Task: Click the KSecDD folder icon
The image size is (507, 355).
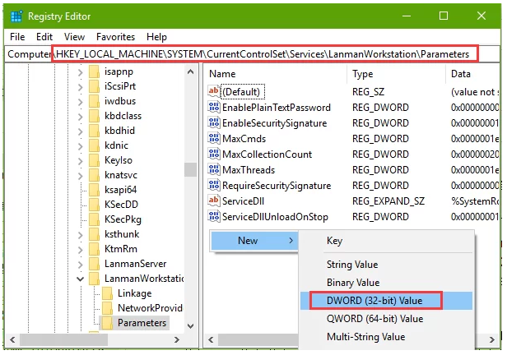Action: [94, 205]
